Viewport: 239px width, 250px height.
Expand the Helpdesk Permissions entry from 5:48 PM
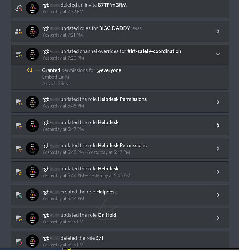[x=218, y=102]
